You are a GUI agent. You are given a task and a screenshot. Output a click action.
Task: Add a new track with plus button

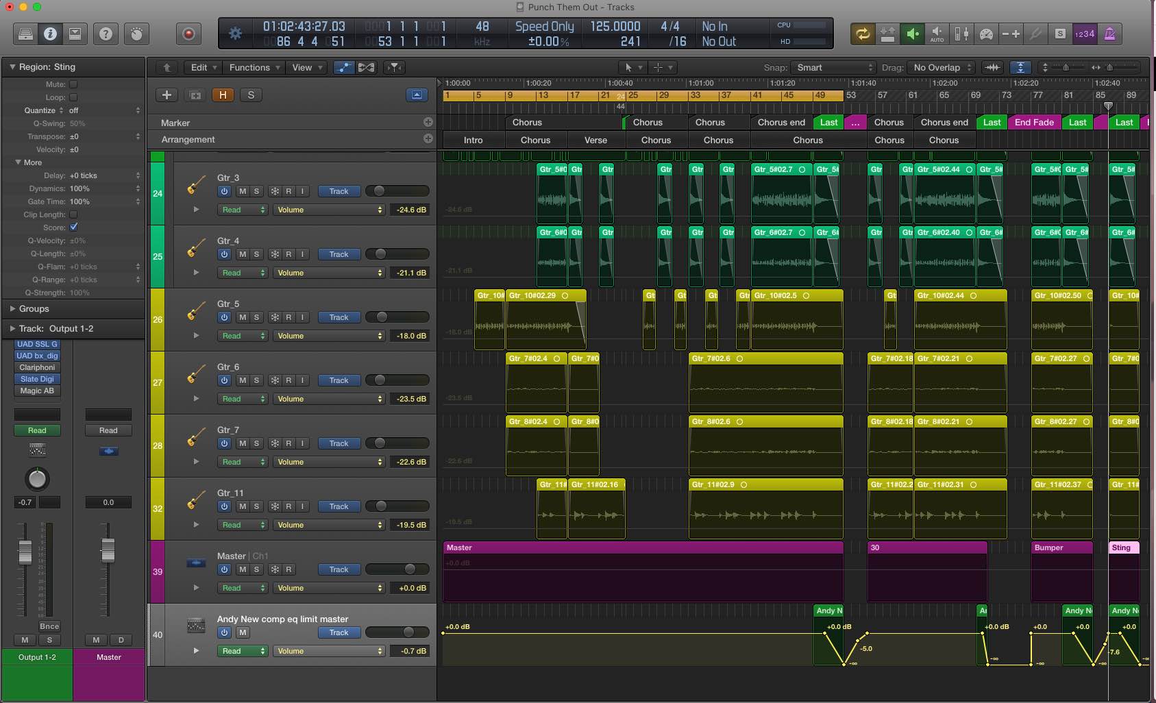[x=167, y=95]
